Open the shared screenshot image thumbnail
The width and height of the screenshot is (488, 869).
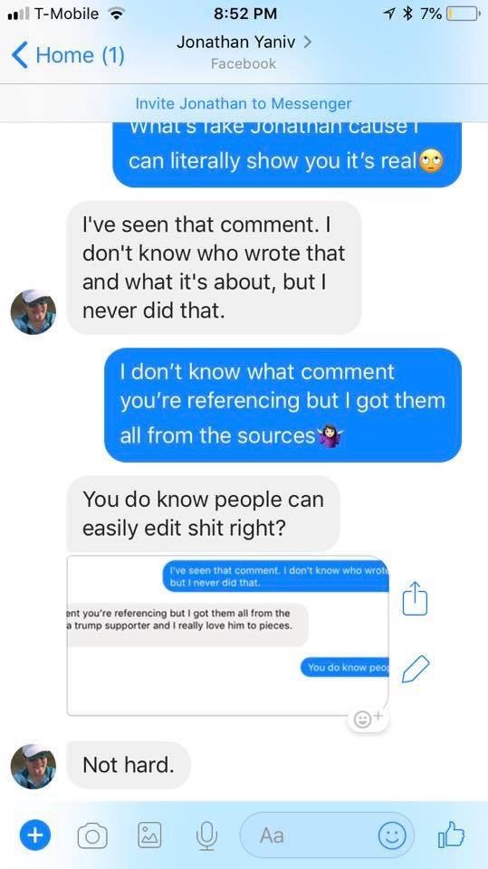[x=227, y=635]
